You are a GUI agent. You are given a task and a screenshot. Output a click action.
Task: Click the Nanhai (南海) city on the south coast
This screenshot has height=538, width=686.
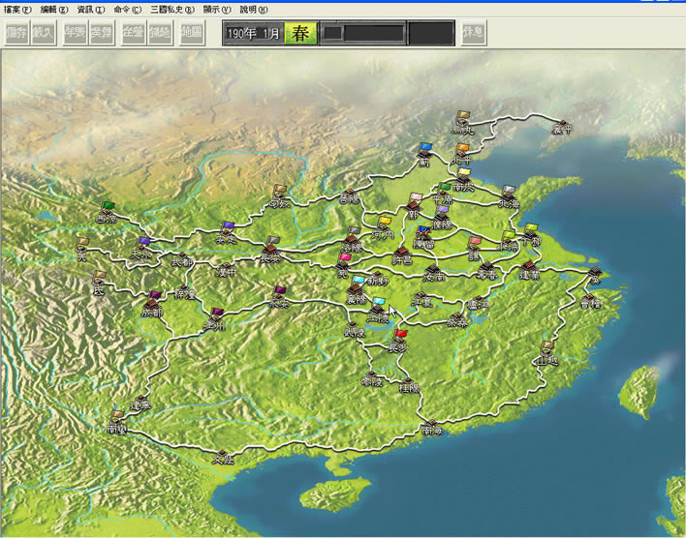(430, 425)
